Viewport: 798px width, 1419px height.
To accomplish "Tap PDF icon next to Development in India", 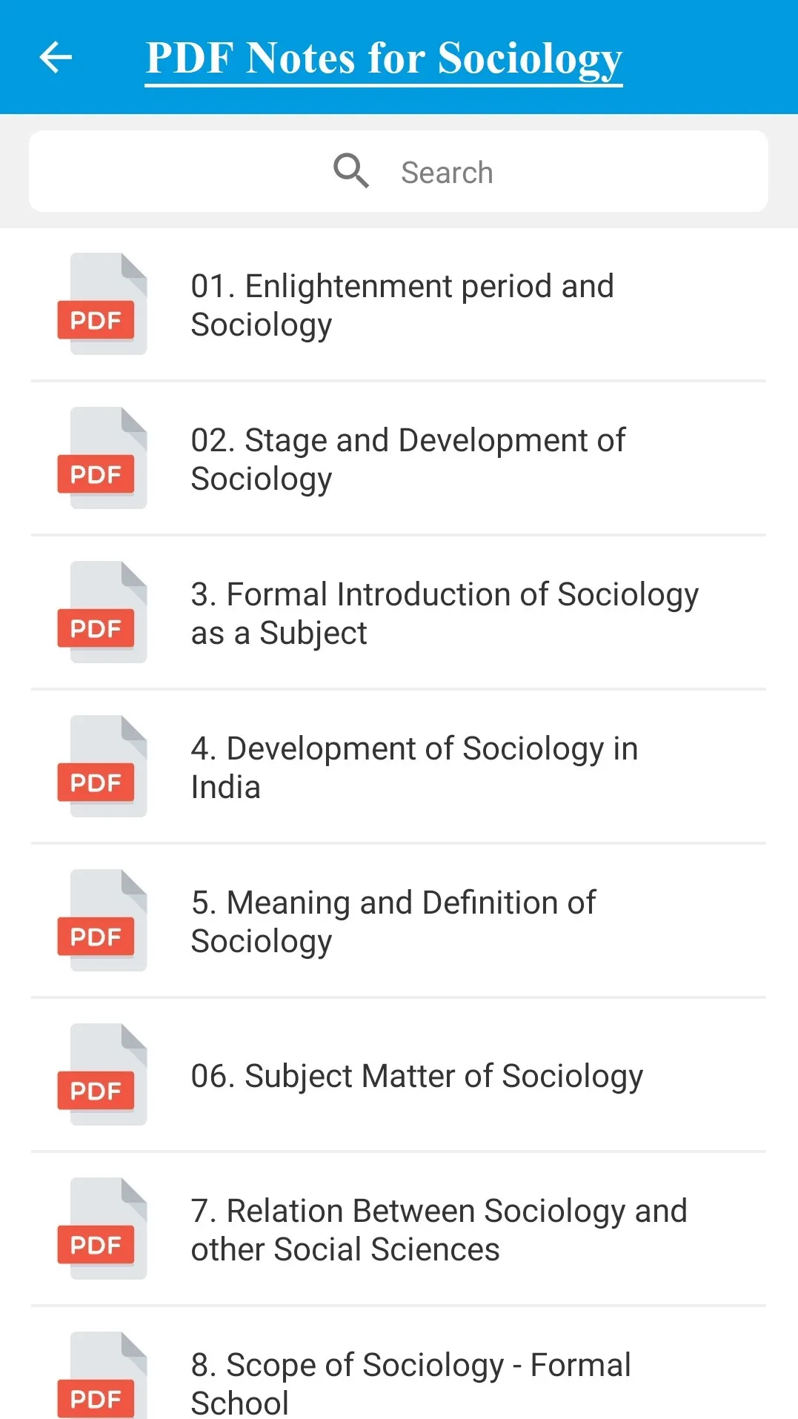I will (102, 766).
